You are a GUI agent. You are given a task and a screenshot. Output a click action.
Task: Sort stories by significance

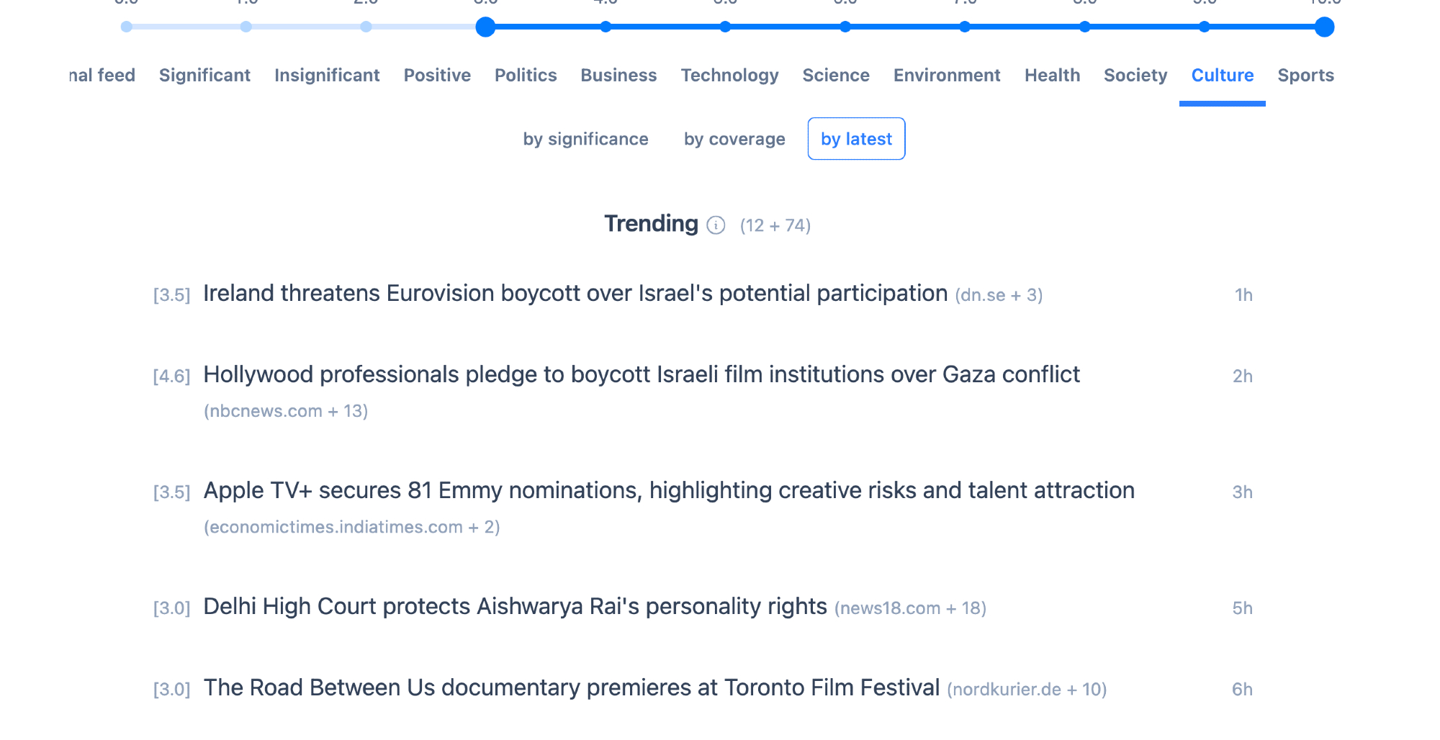click(585, 139)
